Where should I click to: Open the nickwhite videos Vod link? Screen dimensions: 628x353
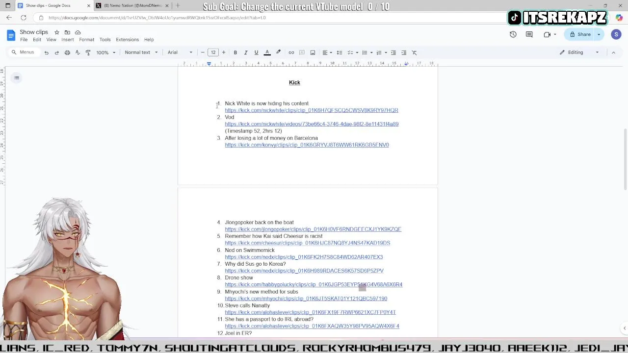312,124
